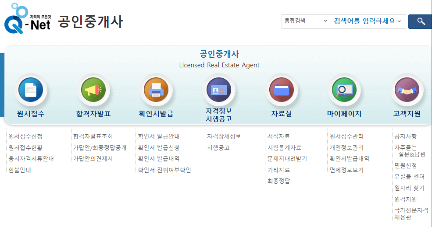Open 가답안의견제시 link

tap(93, 159)
